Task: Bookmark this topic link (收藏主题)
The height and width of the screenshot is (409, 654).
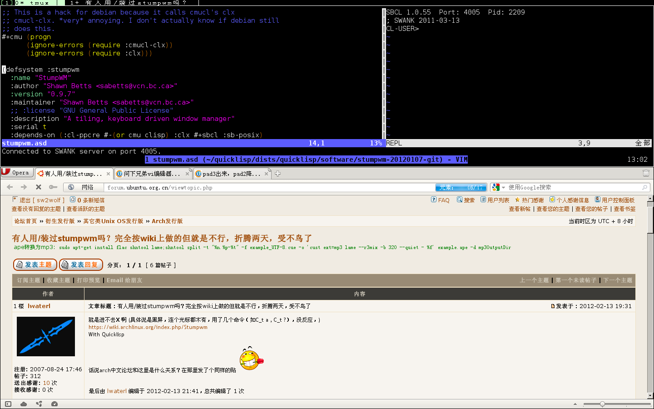Action: point(59,280)
